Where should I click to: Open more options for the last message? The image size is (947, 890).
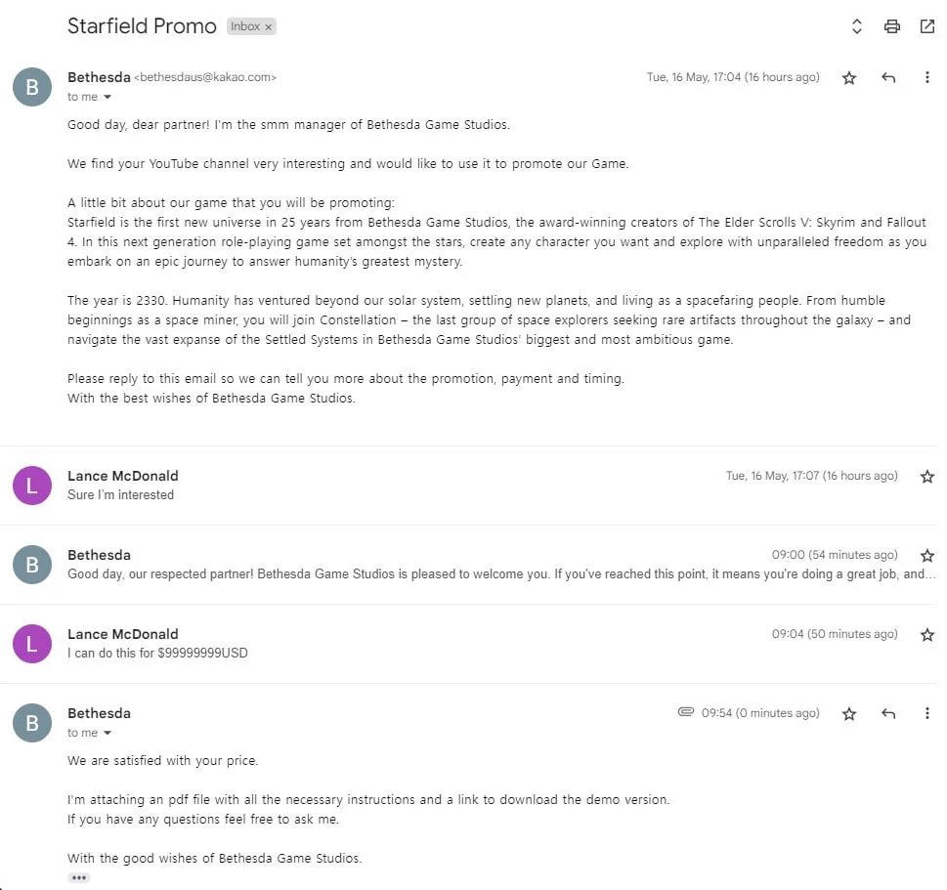[x=926, y=714]
